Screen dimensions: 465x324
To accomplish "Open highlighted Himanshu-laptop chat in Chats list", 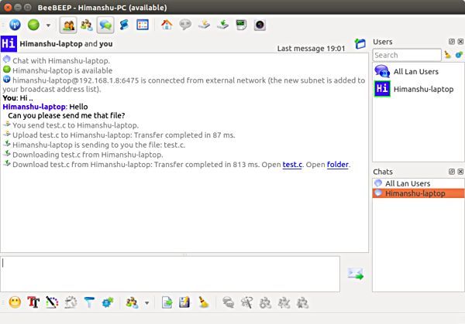I will [418, 193].
